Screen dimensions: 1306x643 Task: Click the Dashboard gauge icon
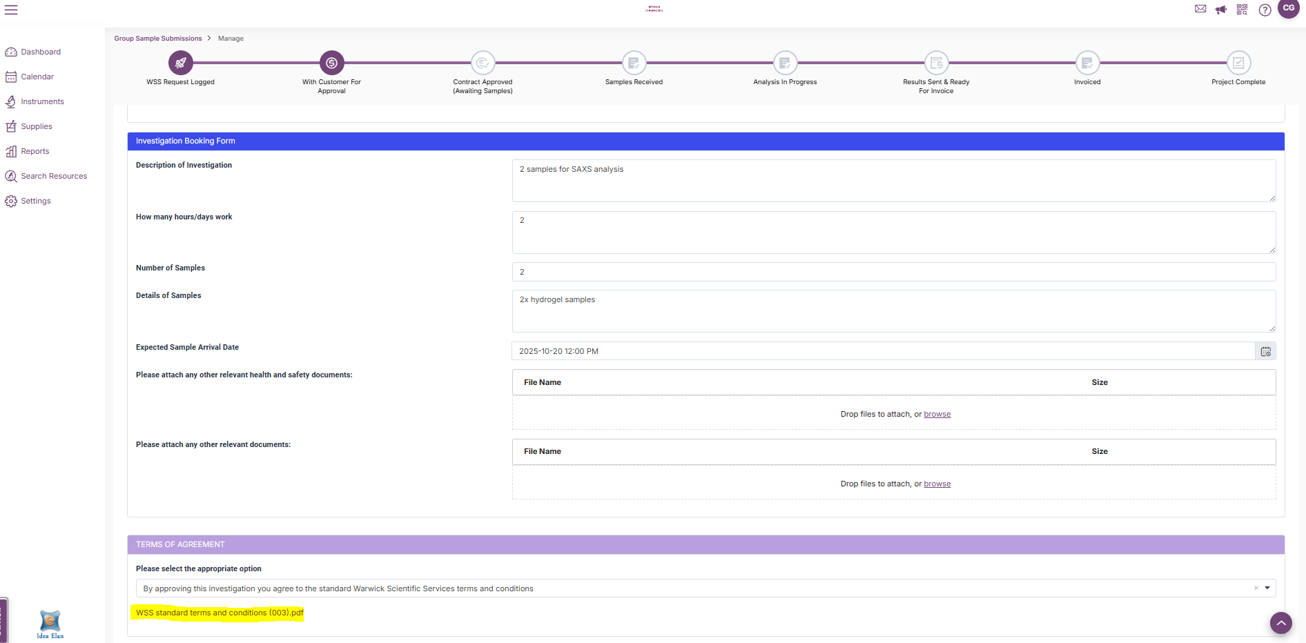[11, 52]
